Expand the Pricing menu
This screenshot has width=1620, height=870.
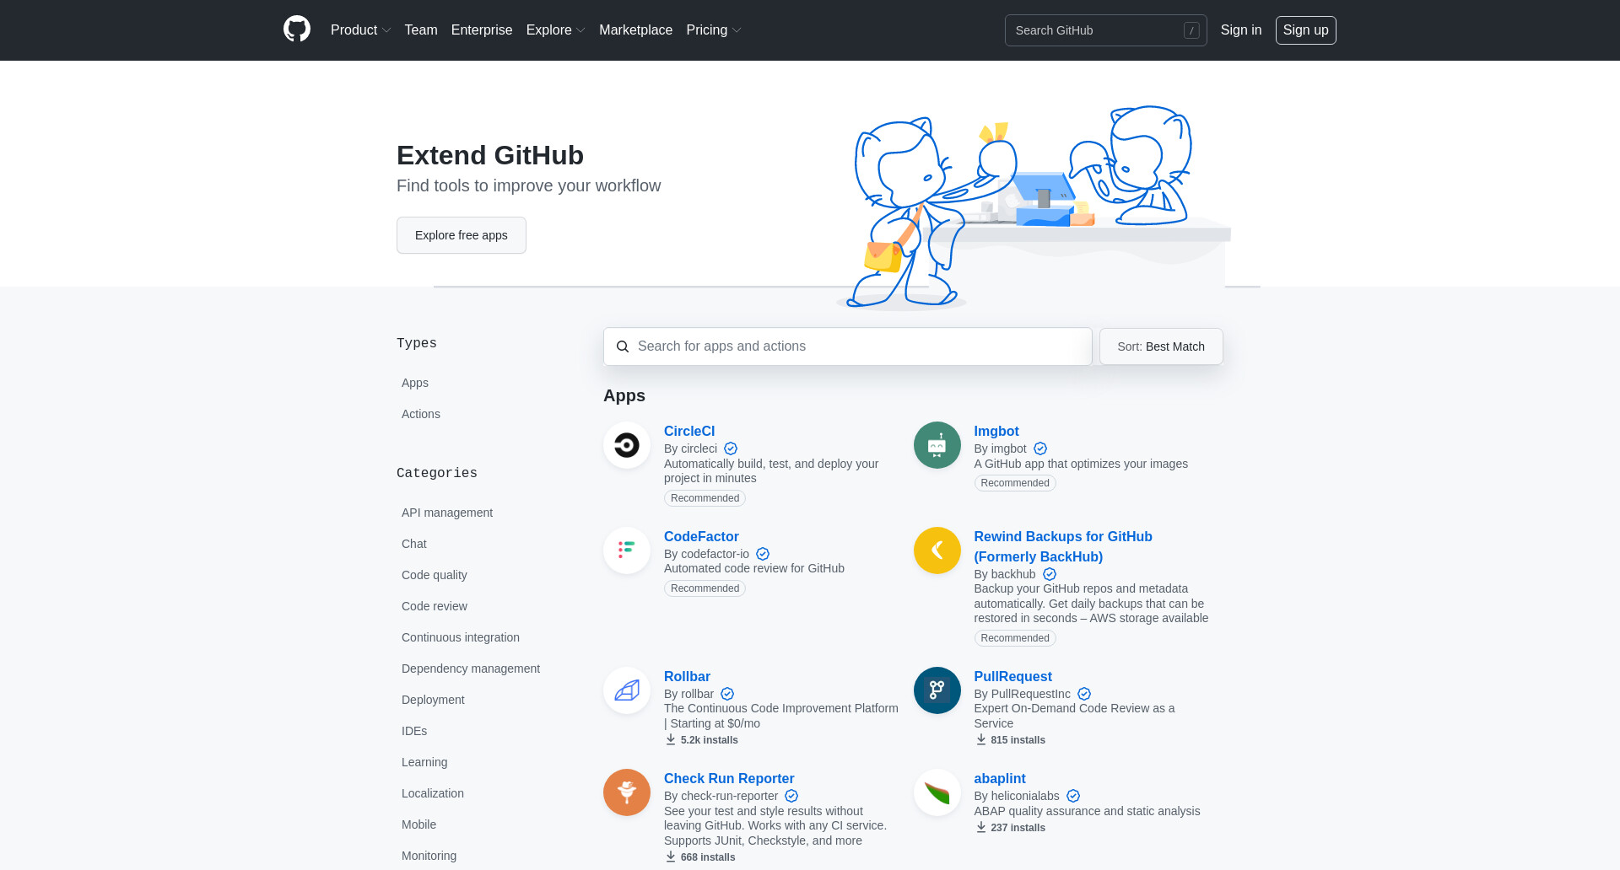pyautogui.click(x=713, y=30)
